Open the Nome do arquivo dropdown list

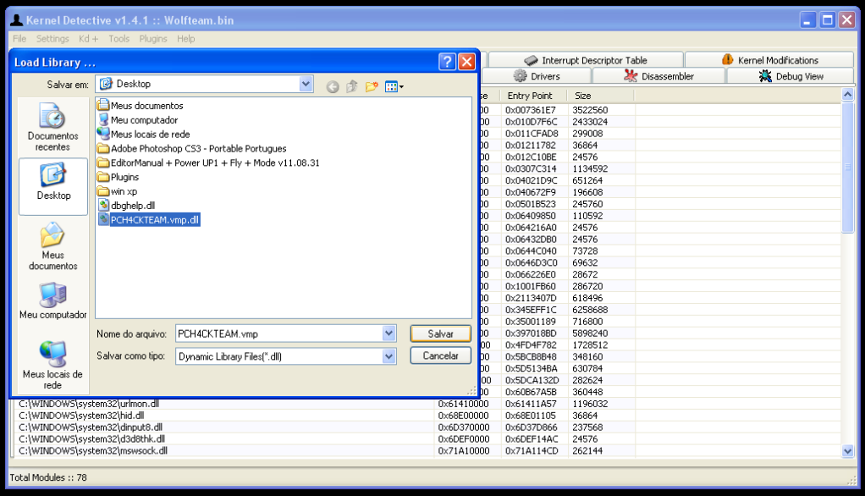(388, 334)
